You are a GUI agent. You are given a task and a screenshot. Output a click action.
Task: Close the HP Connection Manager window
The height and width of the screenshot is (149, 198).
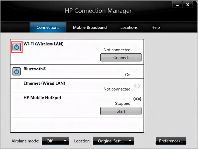188,5
